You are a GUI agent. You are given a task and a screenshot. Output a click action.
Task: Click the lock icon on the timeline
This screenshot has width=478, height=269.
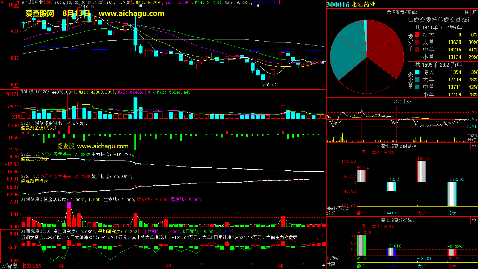(324, 265)
